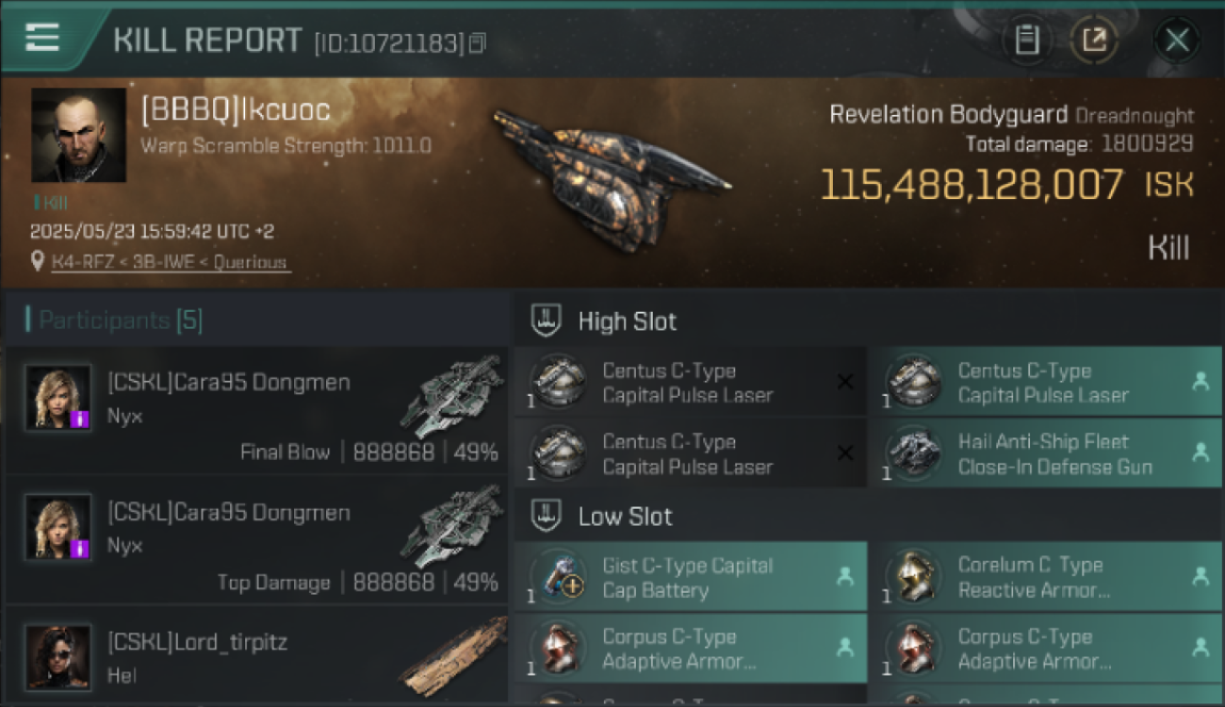Select the Gist C-Type Capital Cap Battery icon
The image size is (1225, 707).
[x=559, y=577]
